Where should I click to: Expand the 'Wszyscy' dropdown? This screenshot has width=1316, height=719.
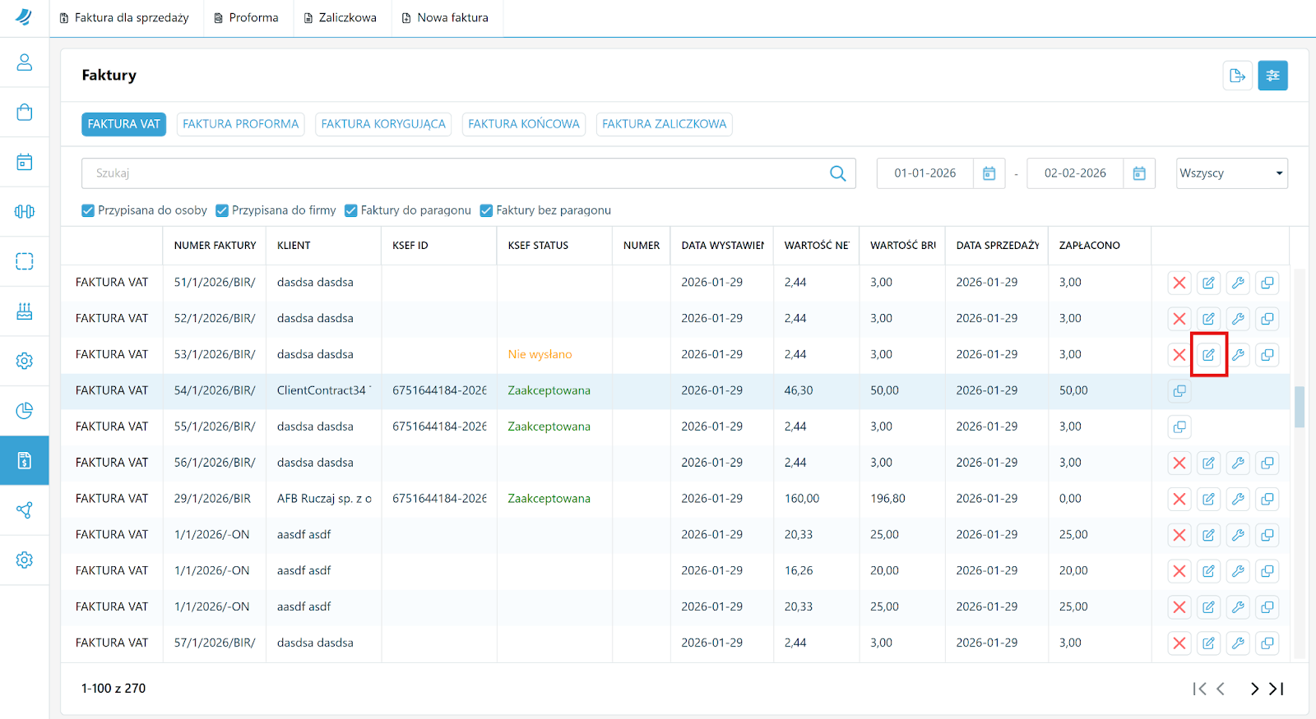coord(1231,173)
